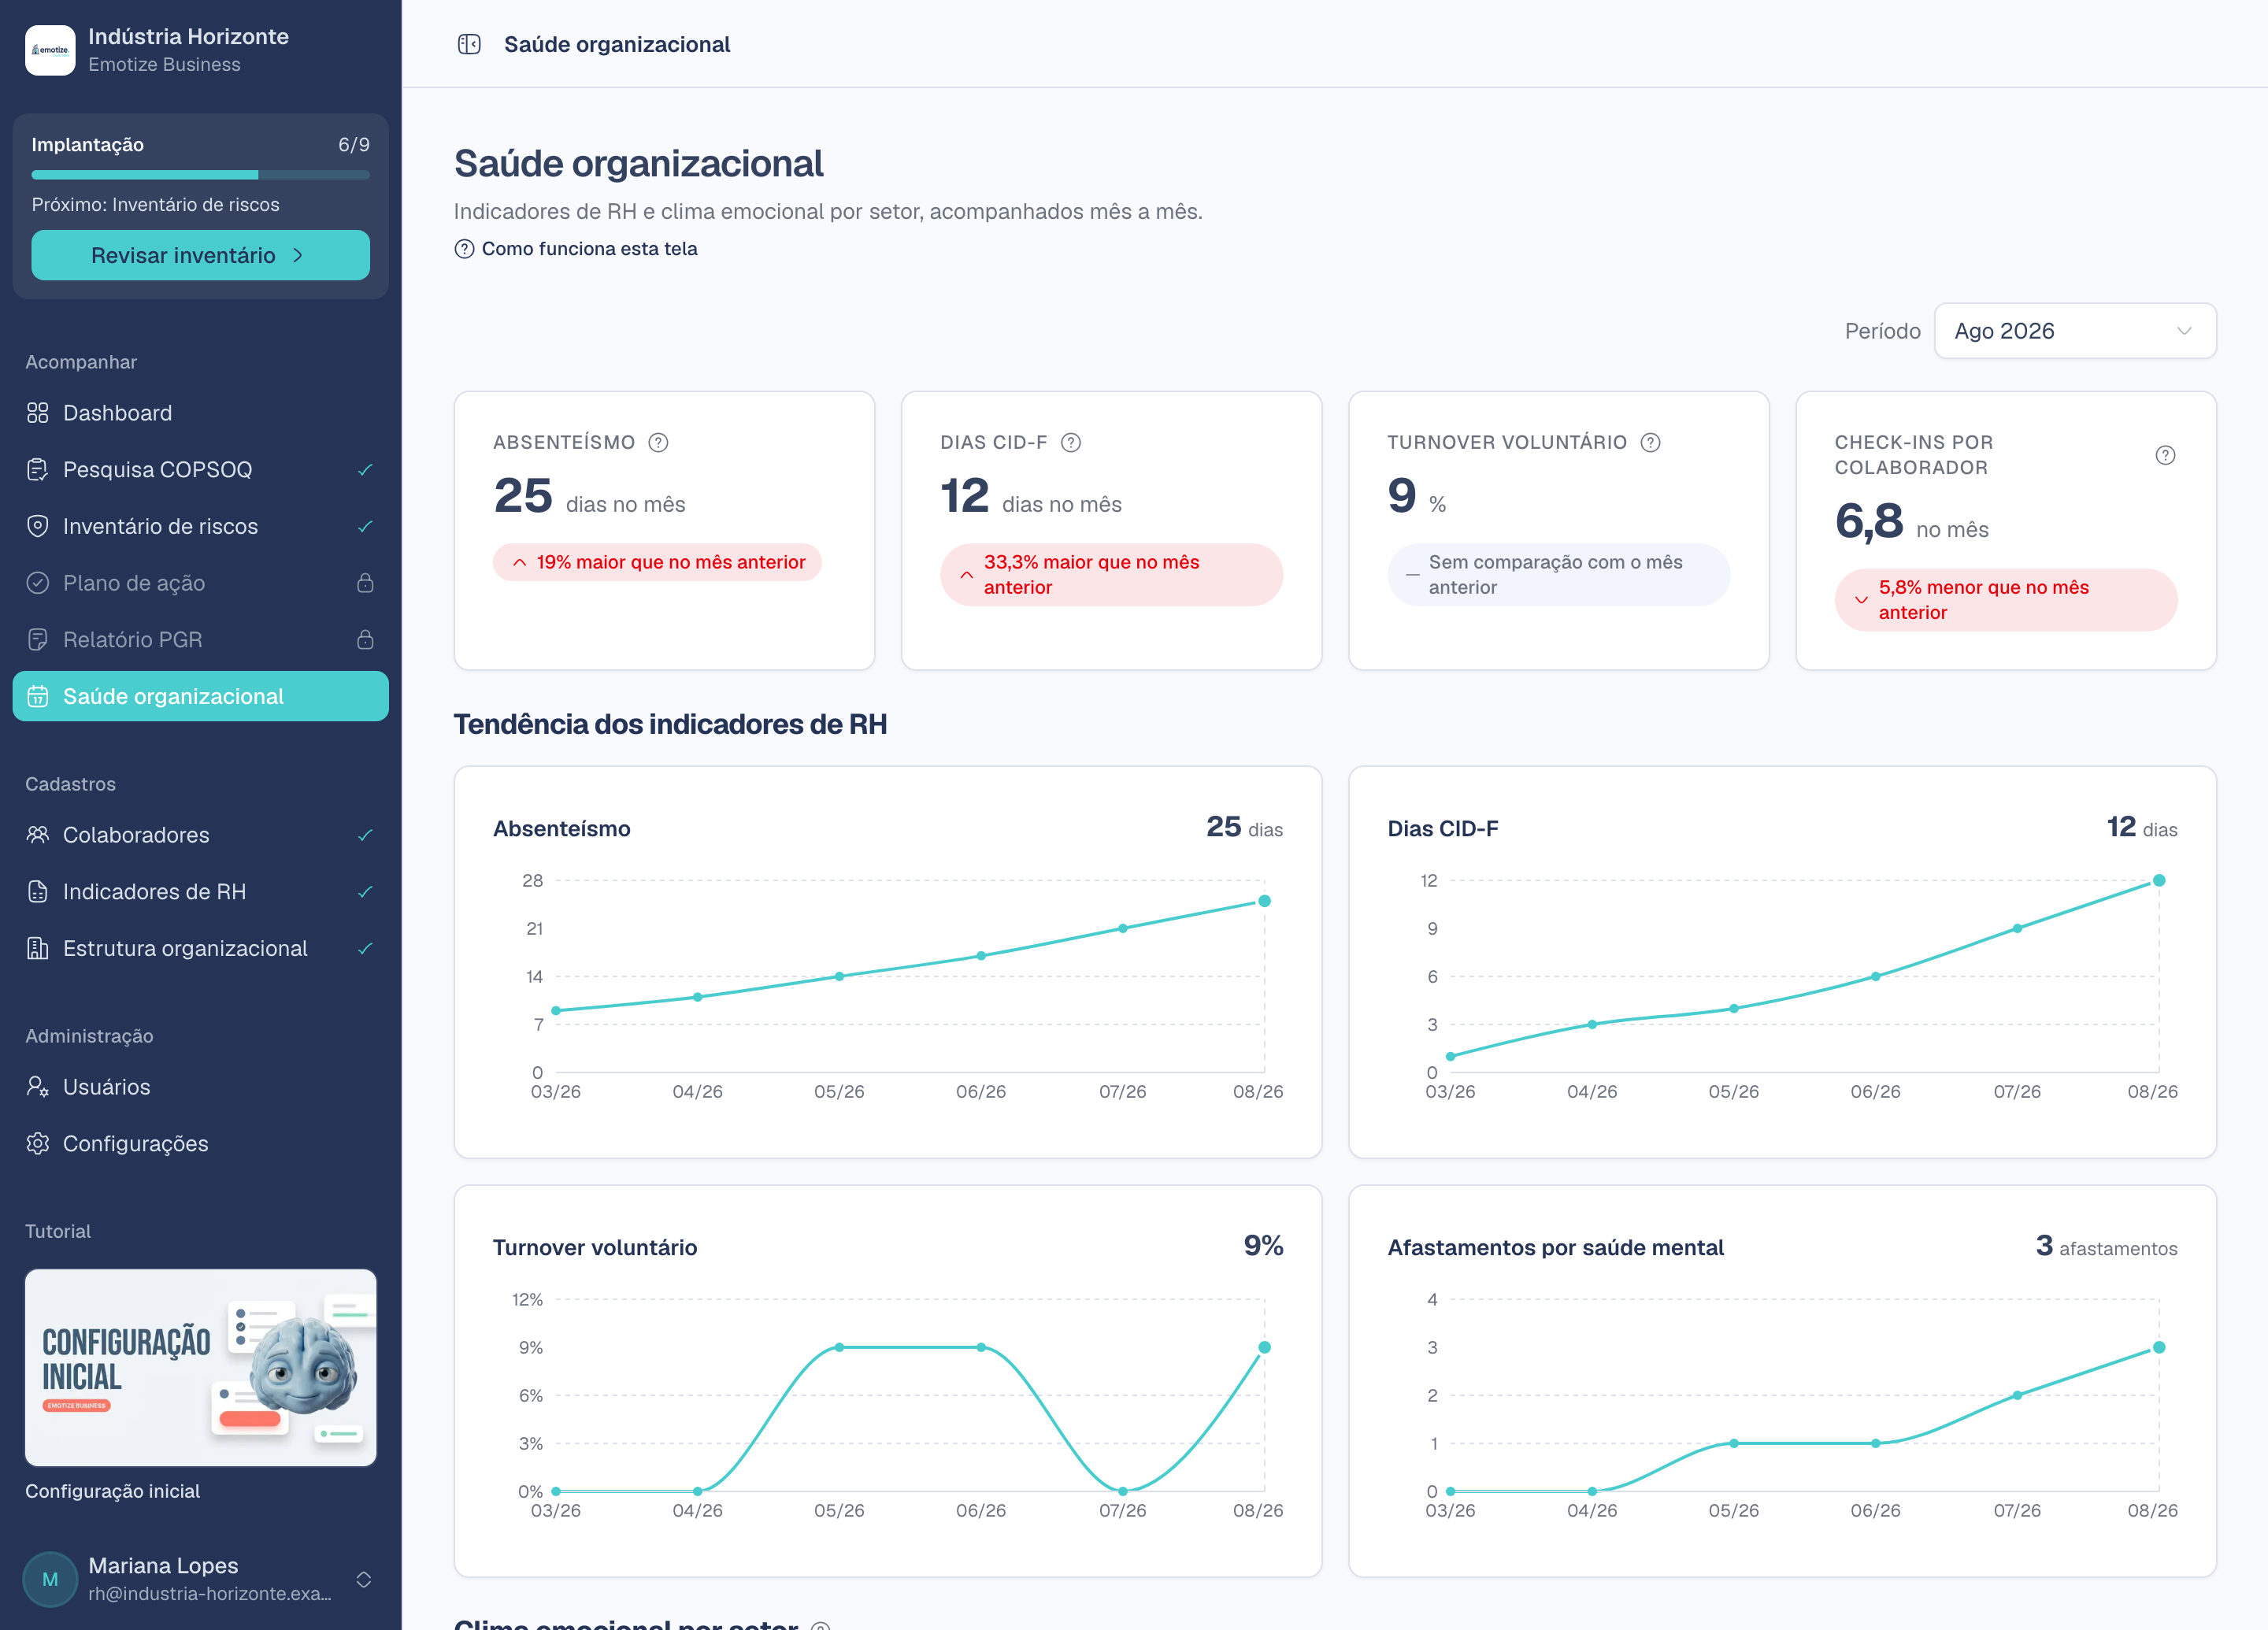Click the arrow inside Revisar inventário button
Screen dimensions: 2268x1630
click(x=298, y=256)
